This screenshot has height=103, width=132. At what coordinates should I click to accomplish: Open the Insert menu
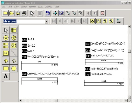point(24,7)
